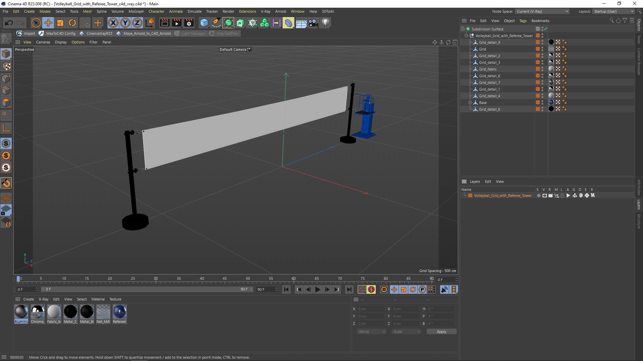
Task: Toggle Subdivision Surface enable checkmark
Action: (546, 29)
